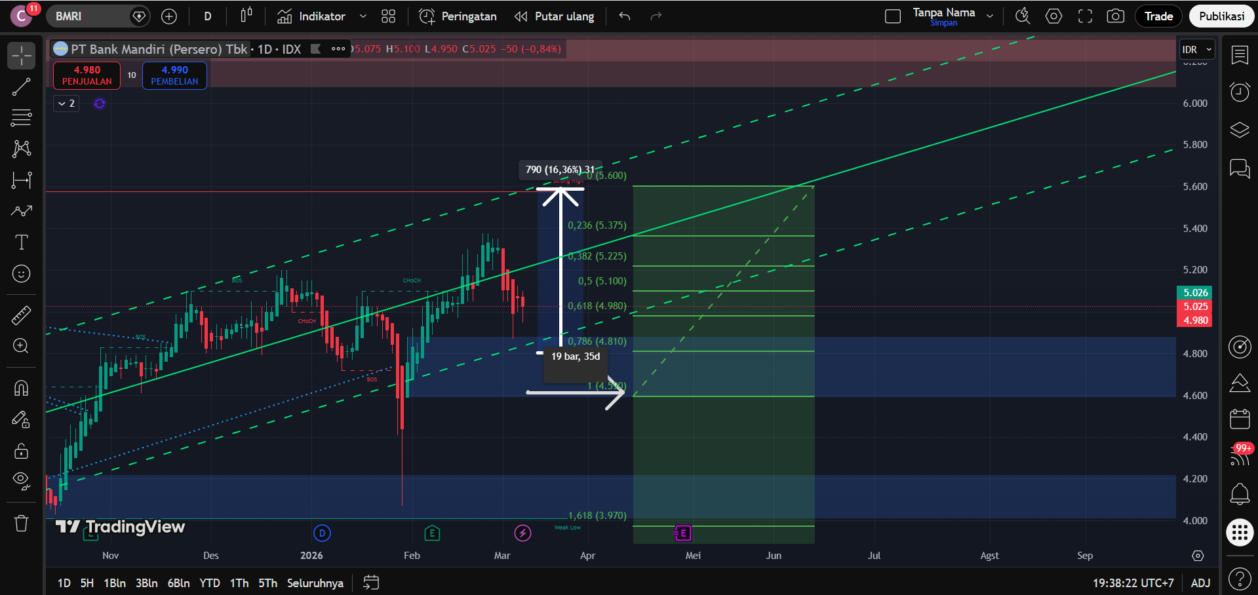This screenshot has height=595, width=1258.
Task: Select the 5H date range
Action: click(x=87, y=583)
